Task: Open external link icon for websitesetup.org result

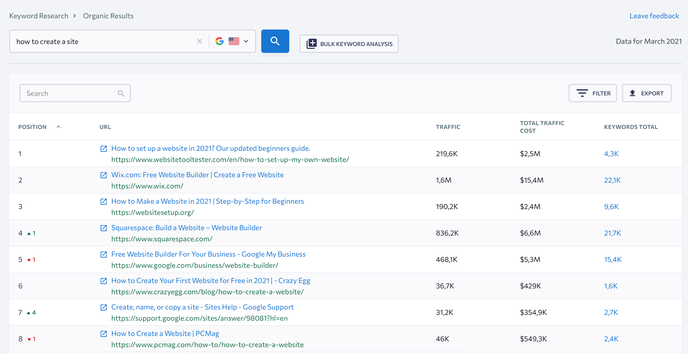Action: [104, 201]
